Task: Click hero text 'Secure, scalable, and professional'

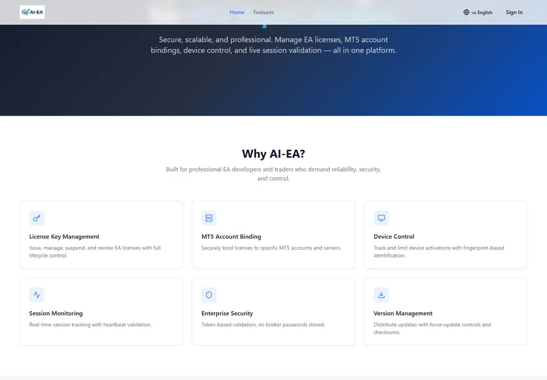Action: click(273, 45)
